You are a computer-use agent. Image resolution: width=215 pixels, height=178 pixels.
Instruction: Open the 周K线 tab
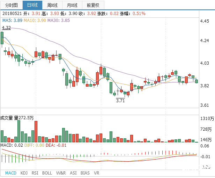52,5
